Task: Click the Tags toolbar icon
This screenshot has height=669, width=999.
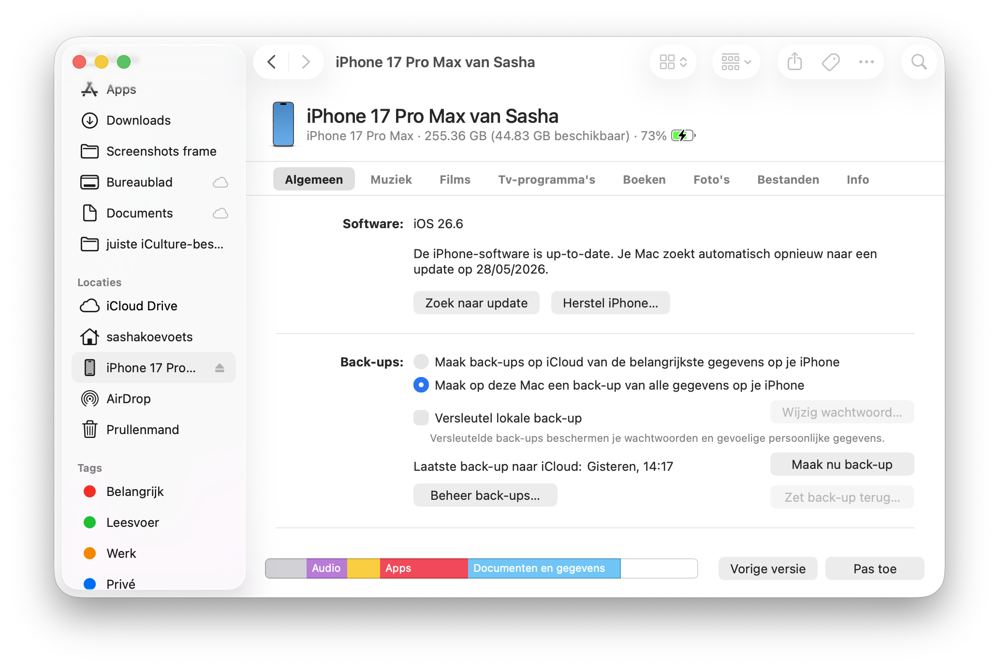Action: [831, 62]
